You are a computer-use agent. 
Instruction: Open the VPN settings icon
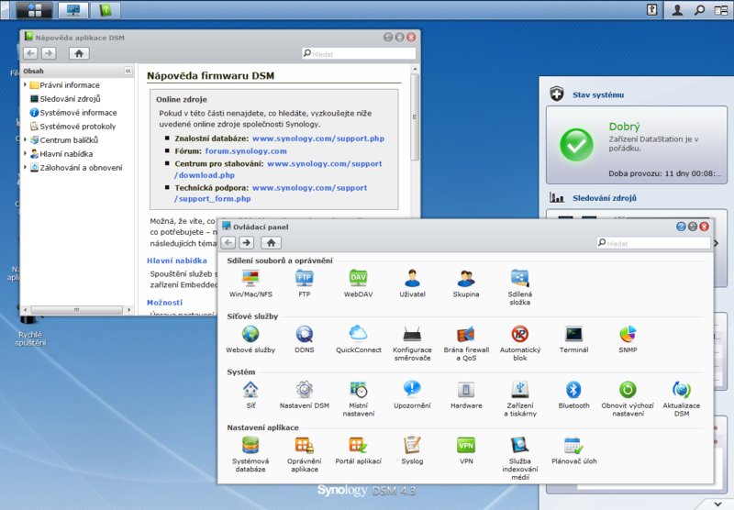[466, 449]
